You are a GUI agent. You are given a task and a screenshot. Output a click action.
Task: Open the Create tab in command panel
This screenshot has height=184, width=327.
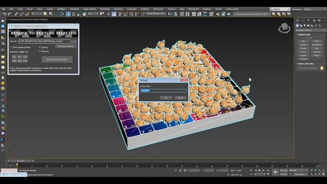(297, 20)
